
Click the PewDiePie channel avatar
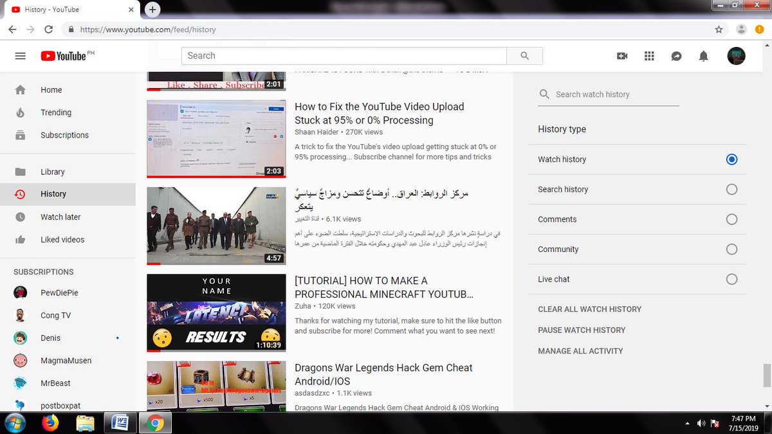pyautogui.click(x=21, y=293)
